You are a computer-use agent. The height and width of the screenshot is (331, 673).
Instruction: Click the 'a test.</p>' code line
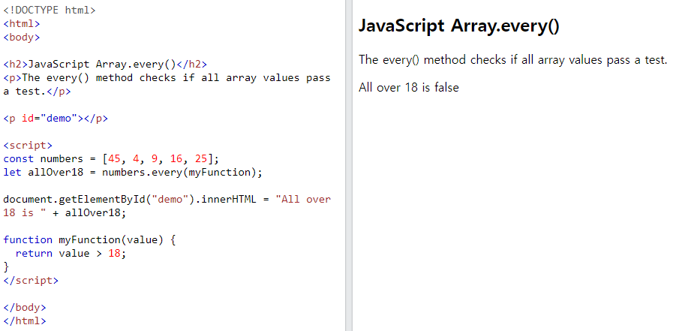pyautogui.click(x=38, y=92)
